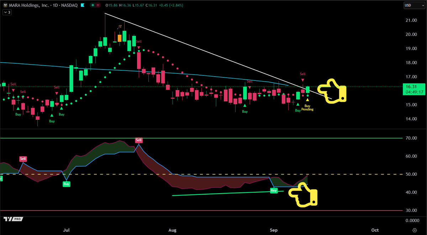Click the Sell signal label above the latest candles
Image resolution: width=427 pixels, height=235 pixels.
pos(302,74)
